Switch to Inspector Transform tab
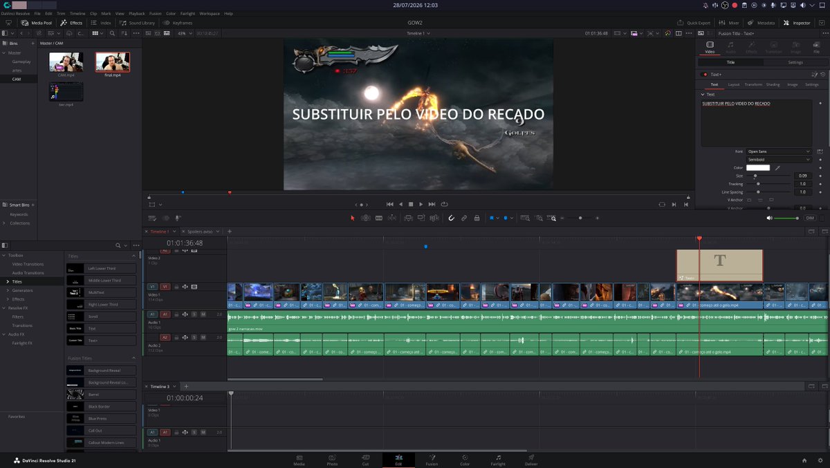This screenshot has height=468, width=830. click(x=753, y=84)
